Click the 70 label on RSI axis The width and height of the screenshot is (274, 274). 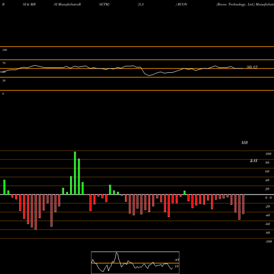pyautogui.click(x=4, y=63)
